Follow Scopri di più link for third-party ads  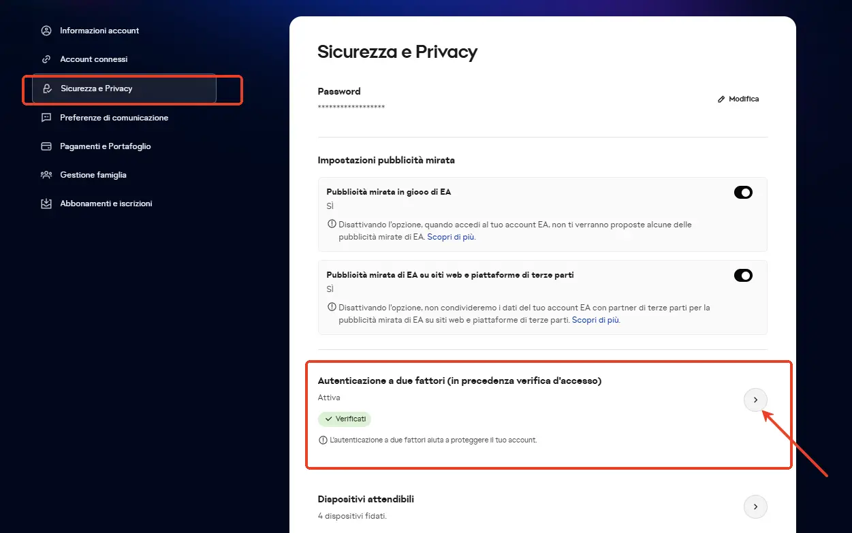pos(595,320)
